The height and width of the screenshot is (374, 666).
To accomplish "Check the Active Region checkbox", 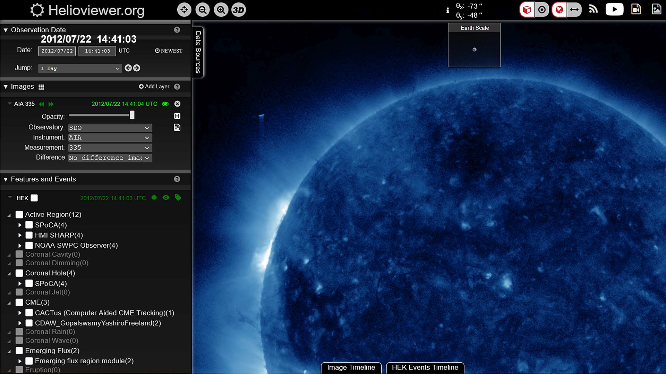I will coord(19,215).
